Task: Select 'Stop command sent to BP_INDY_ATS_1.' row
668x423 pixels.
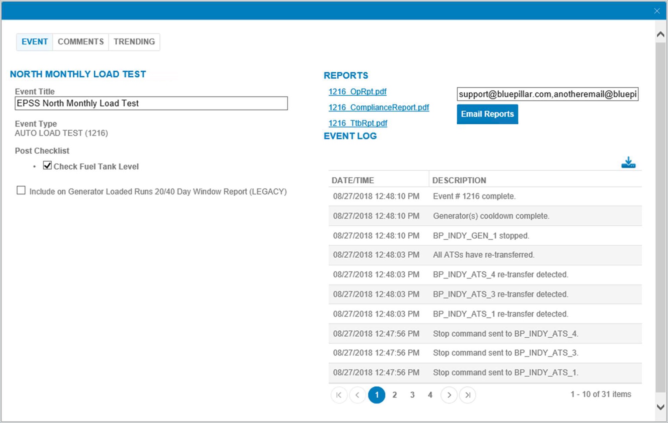Action: click(x=485, y=373)
